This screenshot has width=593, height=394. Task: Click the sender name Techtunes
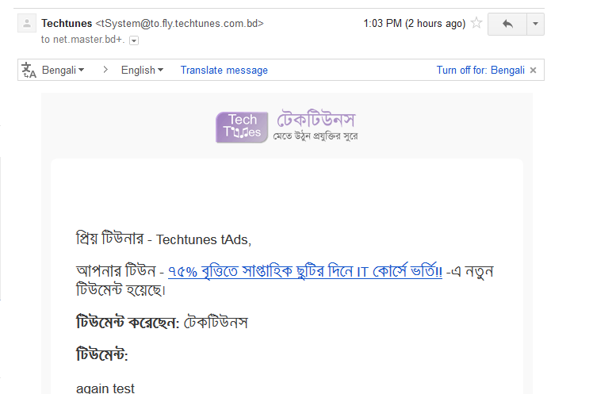pyautogui.click(x=67, y=23)
